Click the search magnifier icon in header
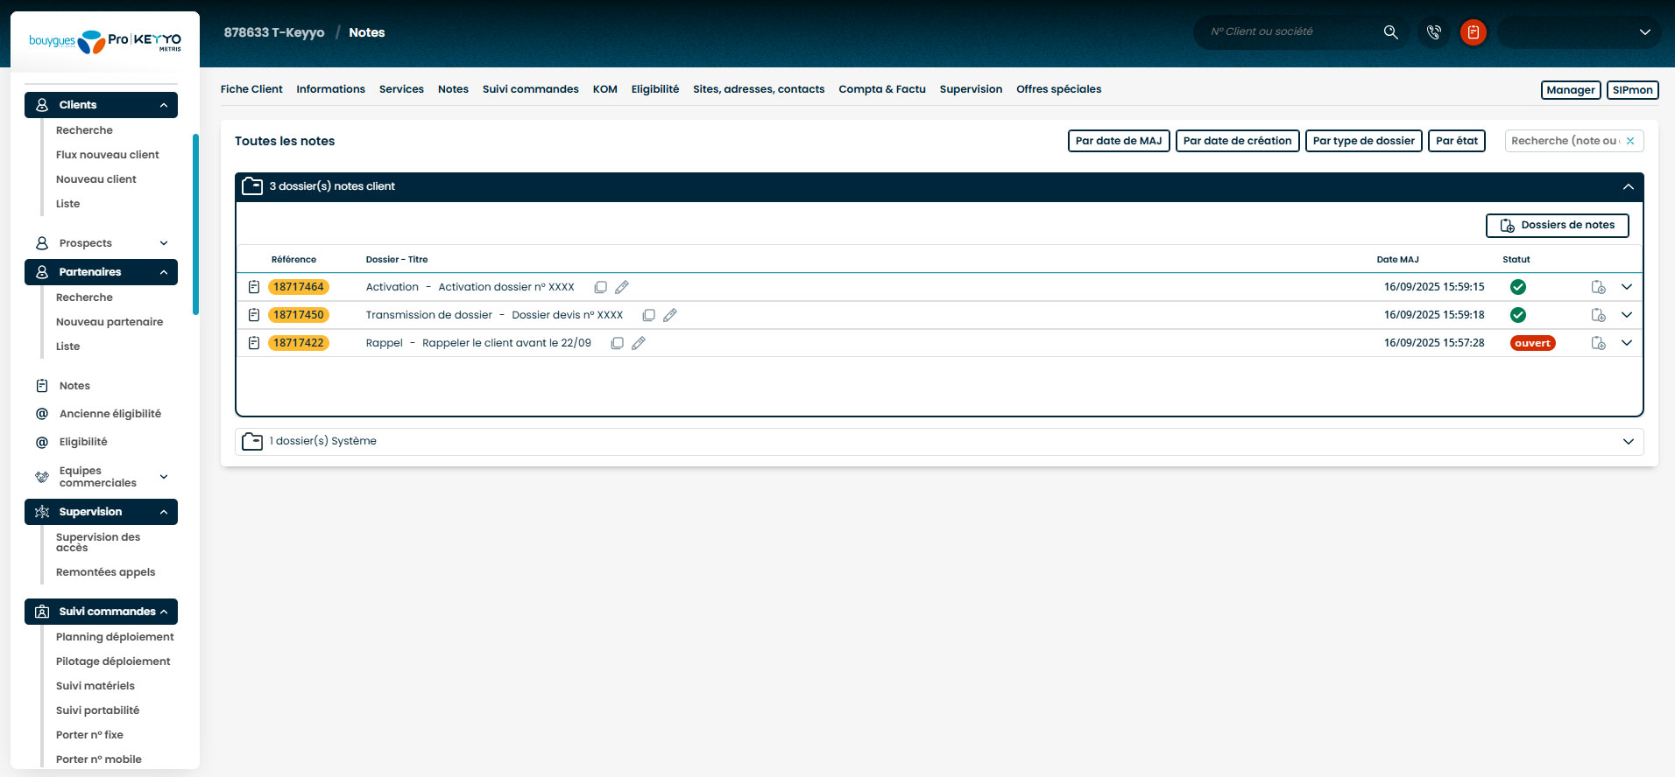Viewport: 1675px width, 777px height. point(1390,32)
